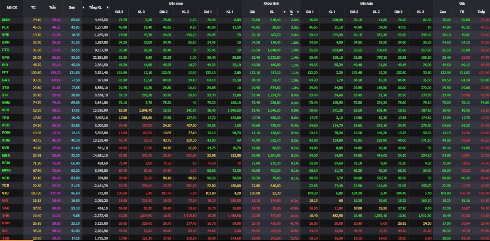Select the POW ticker symbol
The image size is (490, 241).
[x=6, y=133]
